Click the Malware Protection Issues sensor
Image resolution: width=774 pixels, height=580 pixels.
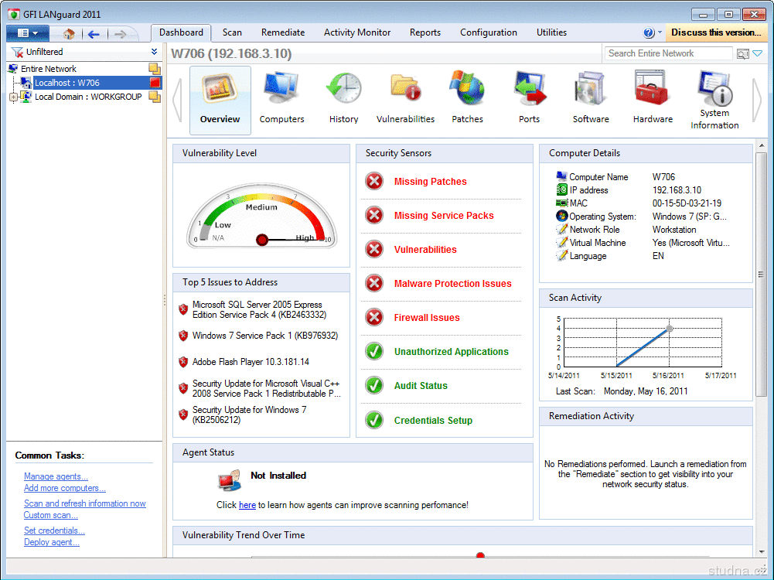[452, 283]
